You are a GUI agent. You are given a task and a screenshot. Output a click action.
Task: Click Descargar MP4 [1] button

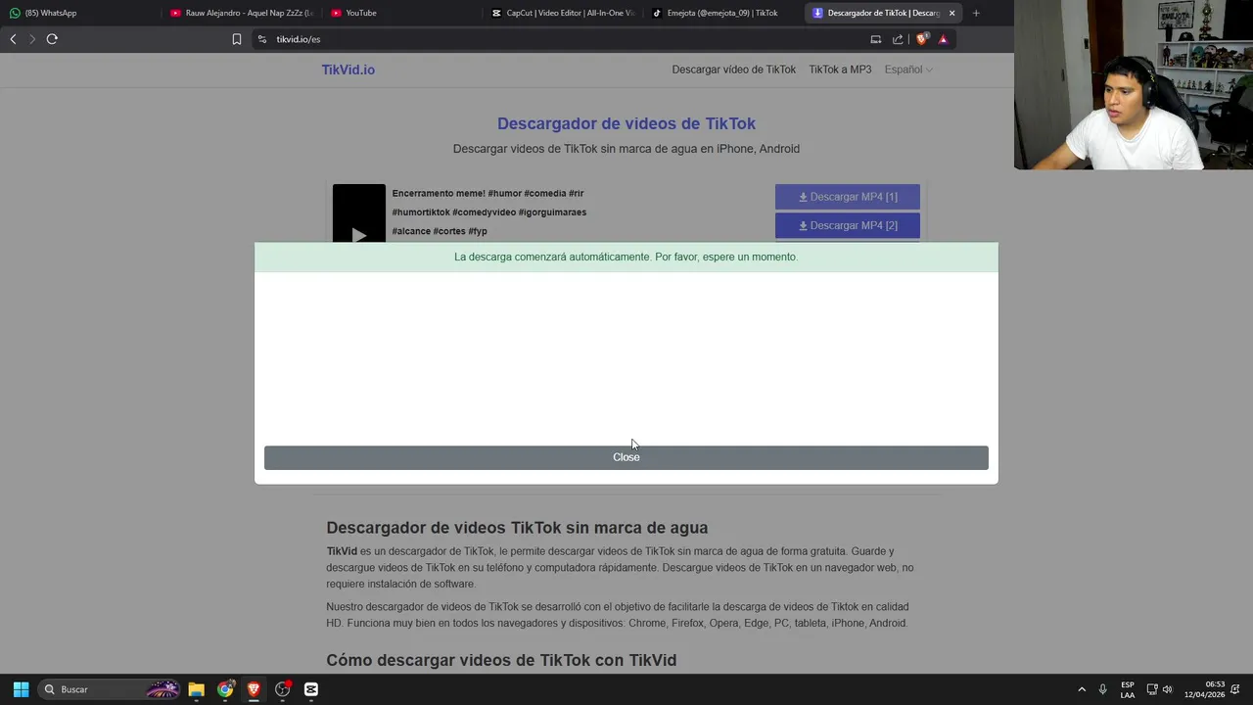pos(848,197)
